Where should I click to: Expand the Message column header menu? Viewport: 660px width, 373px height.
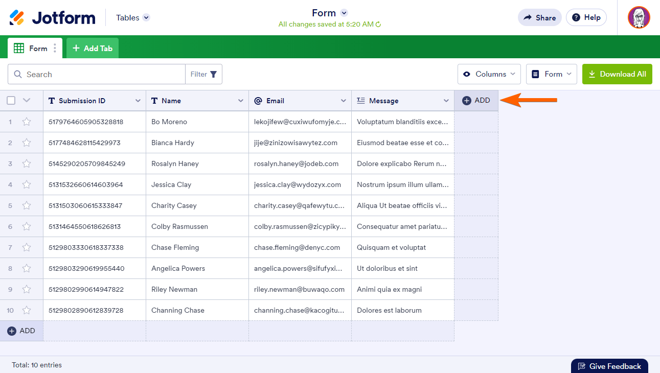click(446, 101)
